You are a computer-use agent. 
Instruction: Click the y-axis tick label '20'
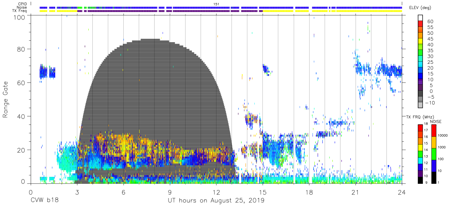pyautogui.click(x=21, y=150)
